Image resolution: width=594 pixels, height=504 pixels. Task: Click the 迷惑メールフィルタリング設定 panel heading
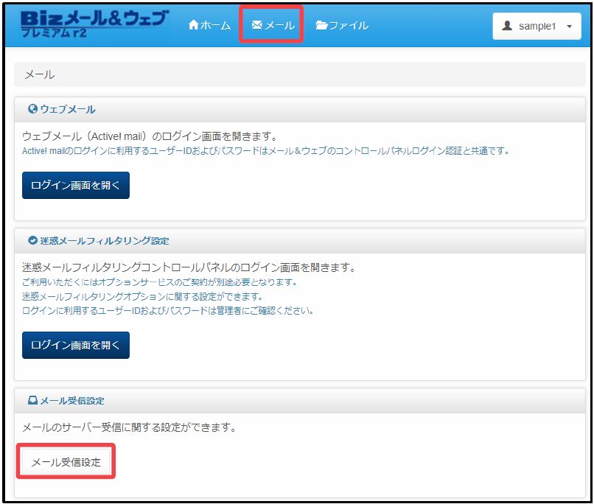click(105, 241)
